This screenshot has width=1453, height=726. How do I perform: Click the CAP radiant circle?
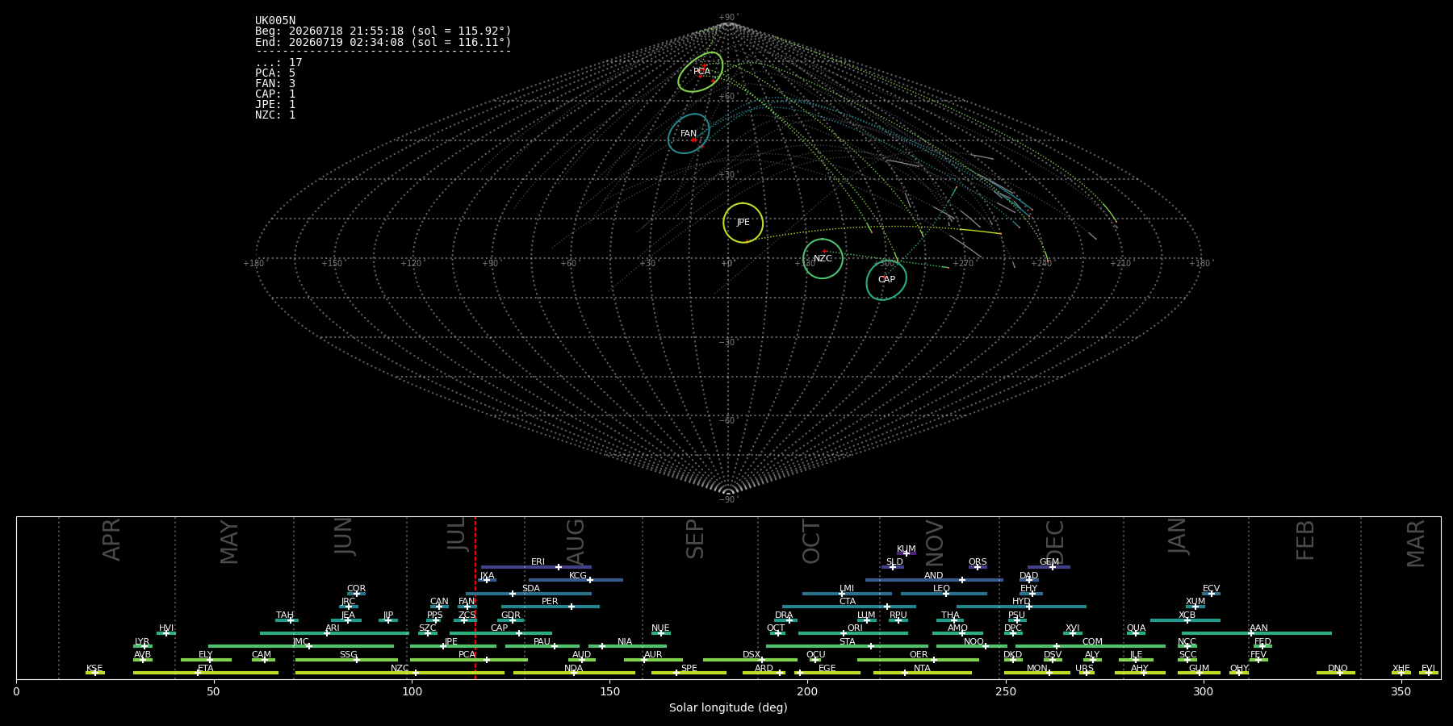coord(886,280)
